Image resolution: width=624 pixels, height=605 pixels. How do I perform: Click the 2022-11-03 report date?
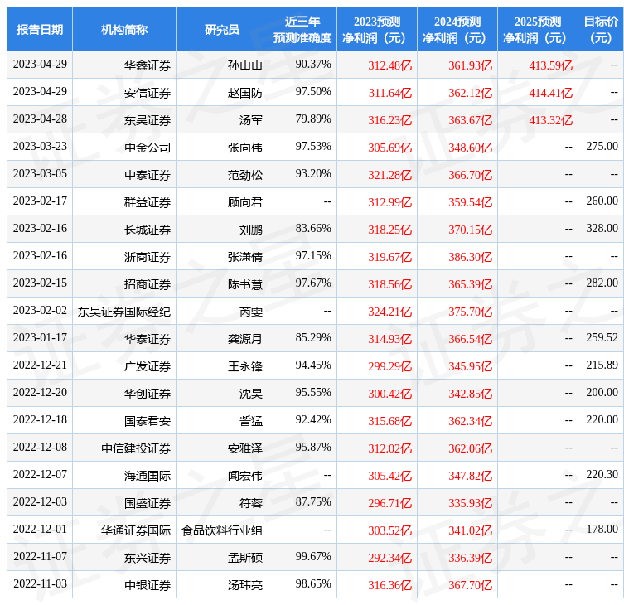coord(40,584)
